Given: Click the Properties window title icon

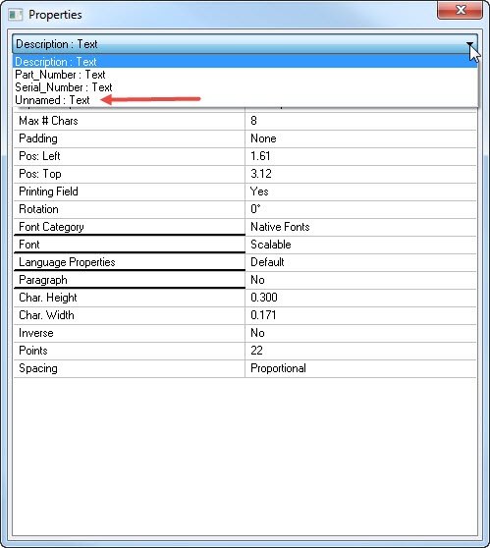Looking at the screenshot, I should coord(16,15).
